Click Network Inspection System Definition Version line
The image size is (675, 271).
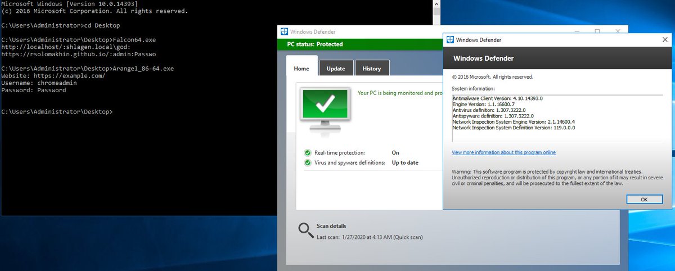coord(514,128)
